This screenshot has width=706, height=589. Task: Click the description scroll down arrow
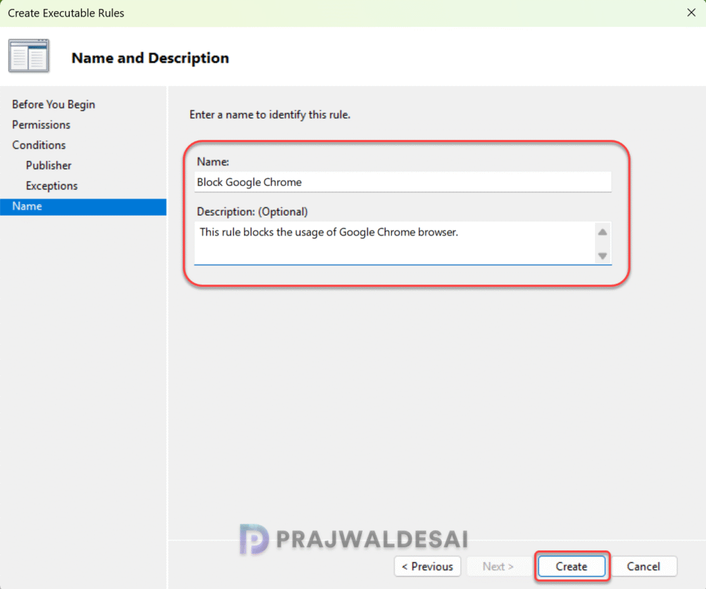[x=603, y=256]
